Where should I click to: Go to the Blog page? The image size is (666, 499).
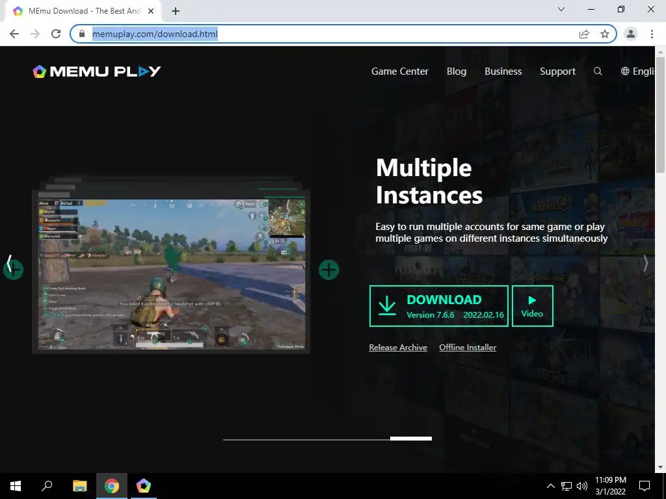[457, 71]
